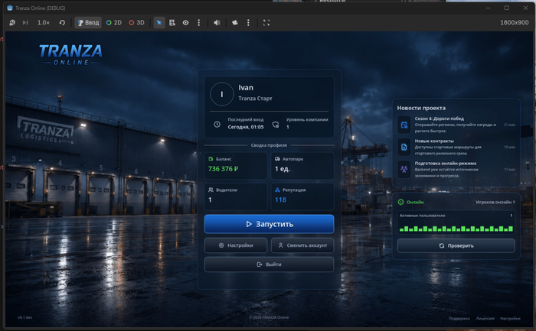Screen dimensions: 536x331
Task: Open the Сезон 4: Дороги побед news item
Action: coord(456,125)
